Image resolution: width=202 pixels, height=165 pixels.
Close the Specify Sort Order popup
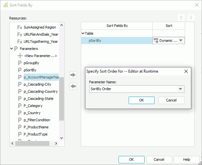pyautogui.click(x=186, y=71)
